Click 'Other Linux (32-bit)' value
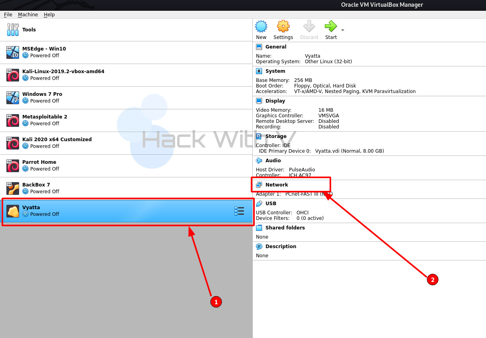The image size is (486, 338). tap(328, 62)
